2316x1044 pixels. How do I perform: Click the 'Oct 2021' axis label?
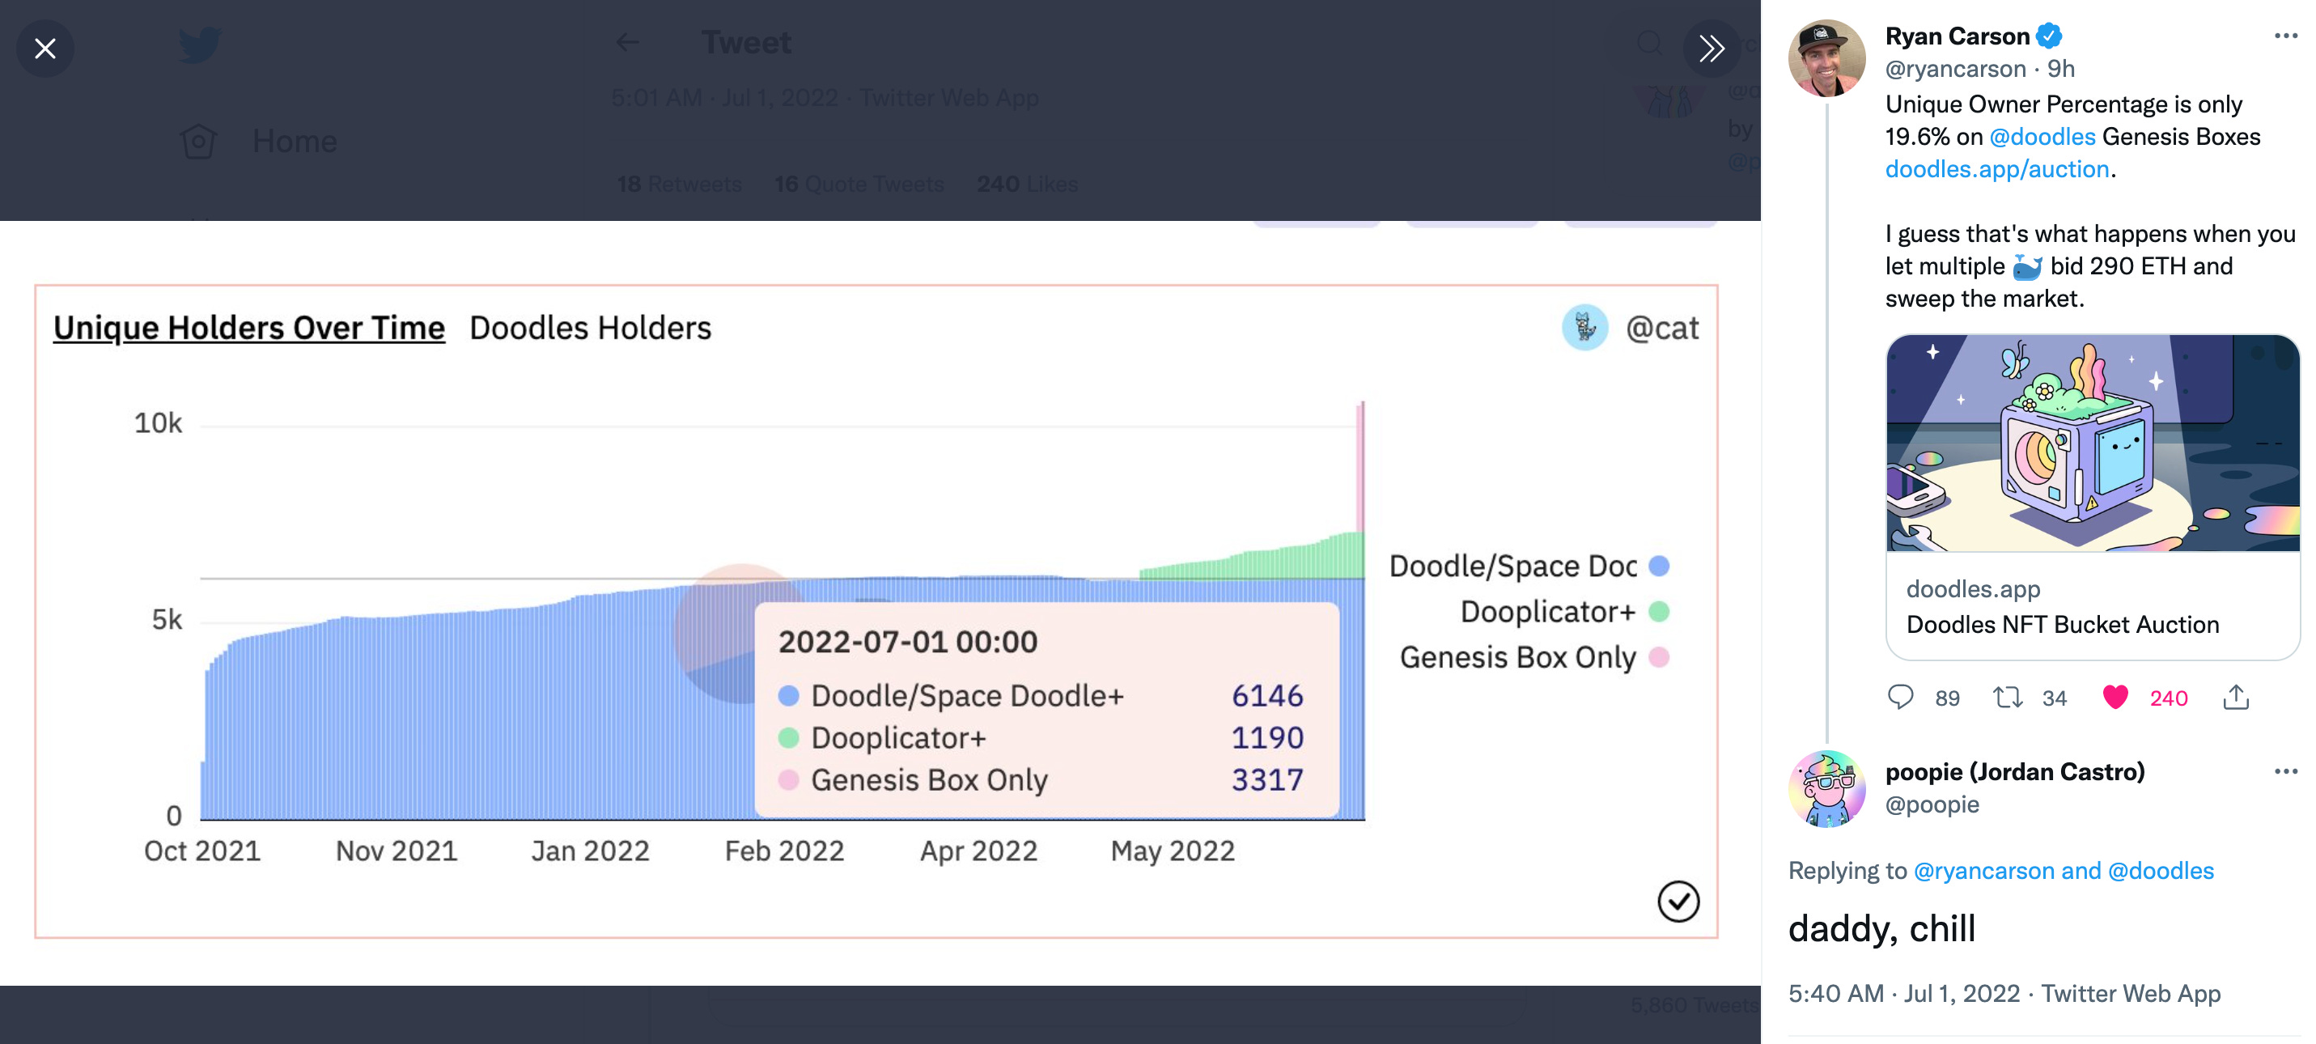point(202,851)
